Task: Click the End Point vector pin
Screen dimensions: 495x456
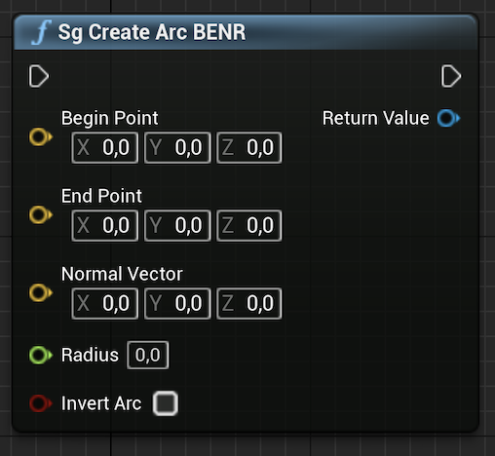Action: pyautogui.click(x=41, y=215)
